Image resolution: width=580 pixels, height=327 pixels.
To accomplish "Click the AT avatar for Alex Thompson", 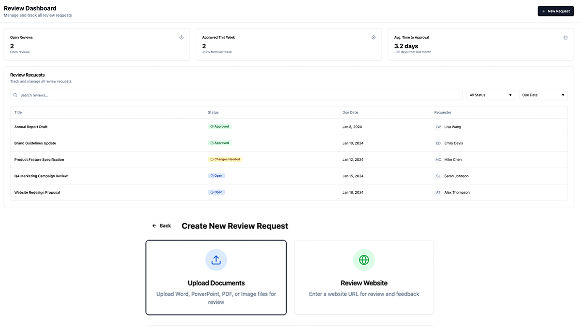I will coord(438,193).
